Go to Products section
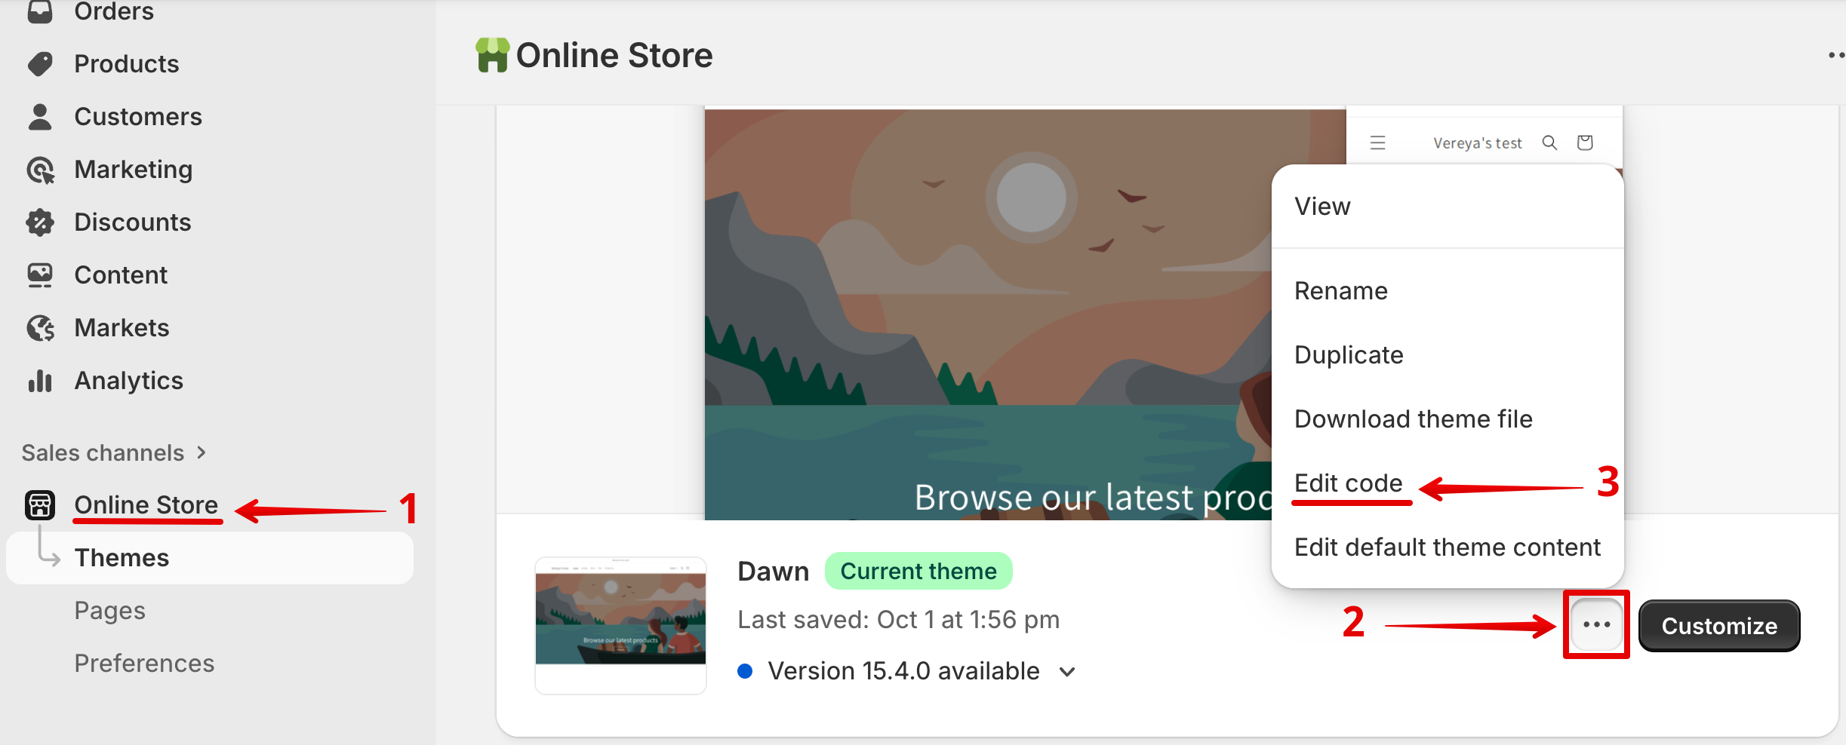Viewport: 1846px width, 745px height. pos(127,64)
